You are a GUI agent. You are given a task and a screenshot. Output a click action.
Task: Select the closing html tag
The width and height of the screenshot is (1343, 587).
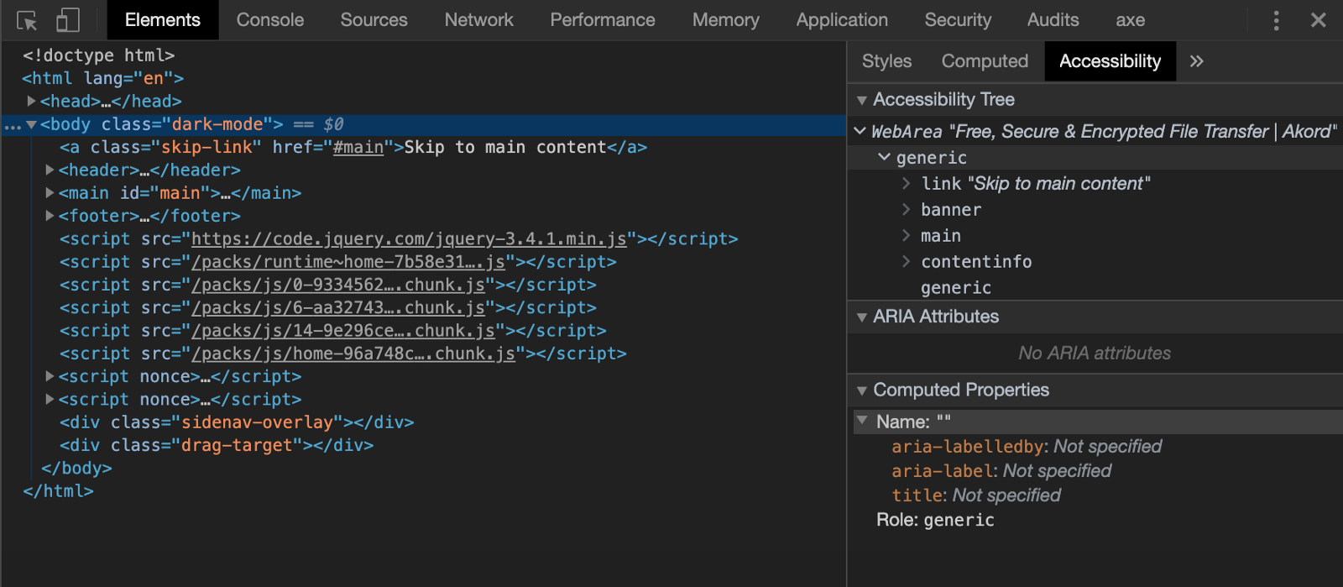tap(58, 491)
